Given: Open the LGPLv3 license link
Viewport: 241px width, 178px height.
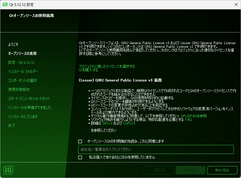Looking at the screenshot, I should 129,123.
